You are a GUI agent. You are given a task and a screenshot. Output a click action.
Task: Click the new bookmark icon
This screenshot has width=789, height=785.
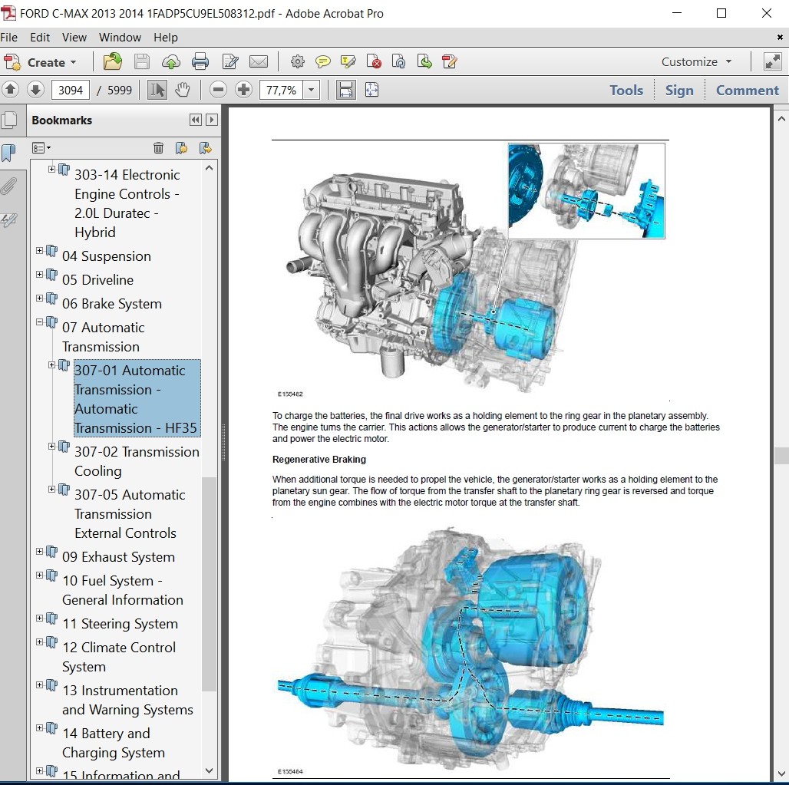pos(181,148)
